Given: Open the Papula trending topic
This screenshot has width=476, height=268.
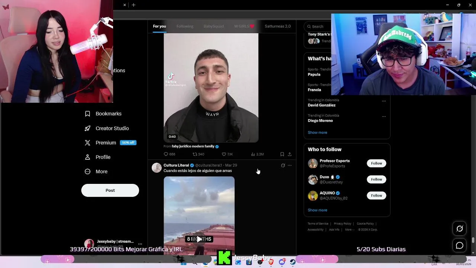Looking at the screenshot, I should pos(314,74).
